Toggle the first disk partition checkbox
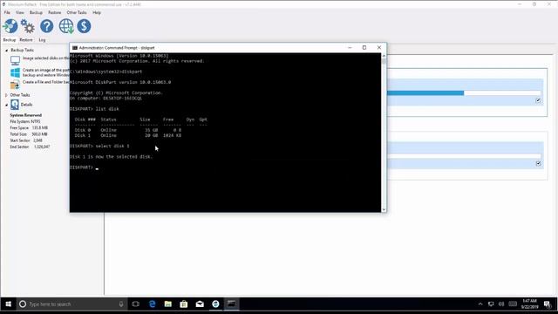 tap(538, 100)
